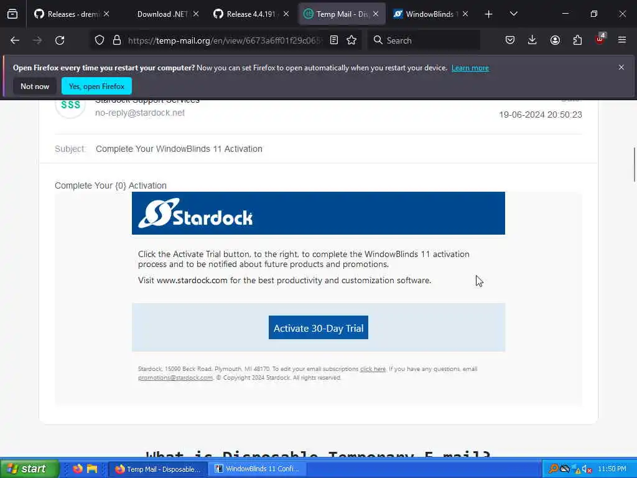
Task: Select Temp Mail taskbar button
Action: 159,469
